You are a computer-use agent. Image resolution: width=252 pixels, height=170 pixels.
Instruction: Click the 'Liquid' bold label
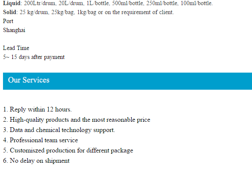pyautogui.click(x=12, y=3)
